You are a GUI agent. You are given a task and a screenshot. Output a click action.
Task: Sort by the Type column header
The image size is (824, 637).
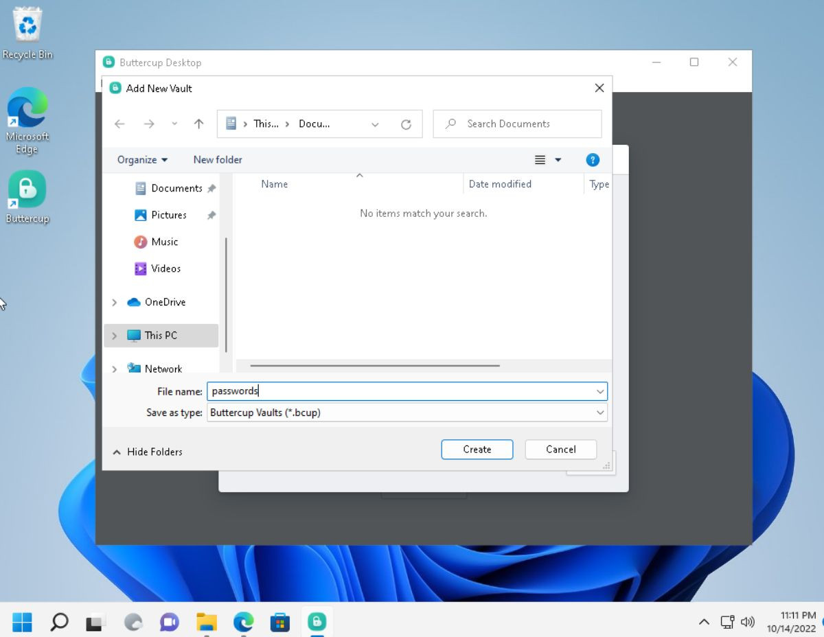click(x=599, y=184)
